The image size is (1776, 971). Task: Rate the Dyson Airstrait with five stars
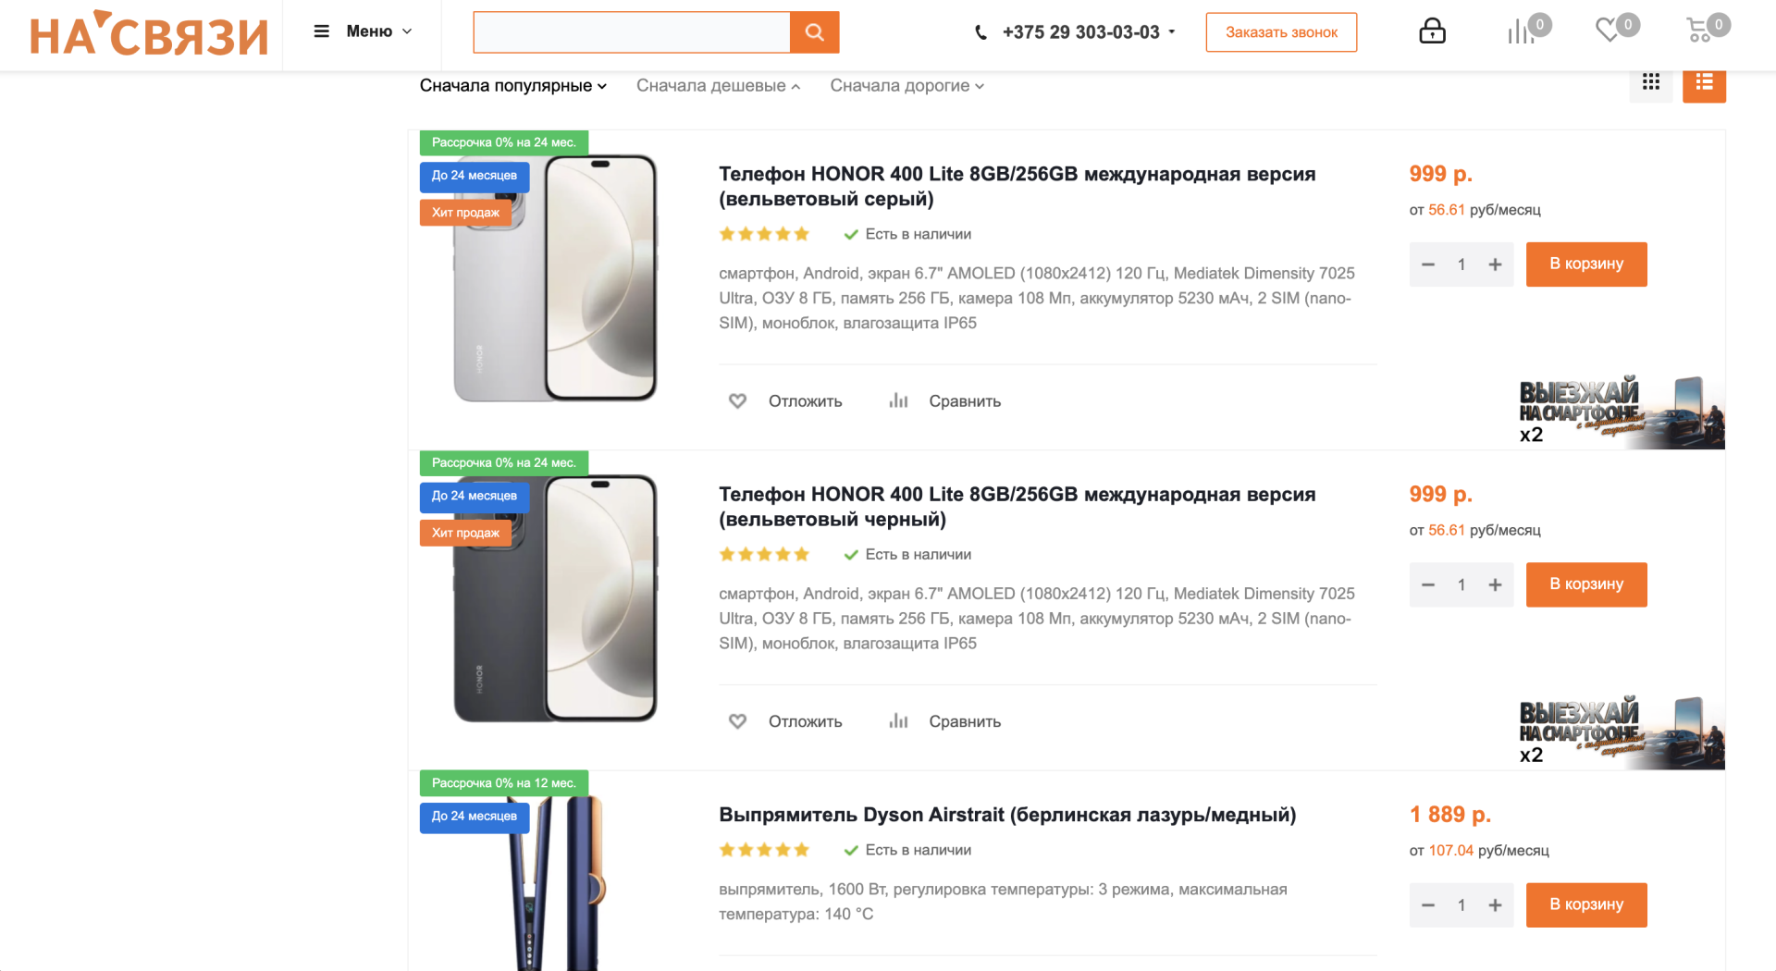coord(803,849)
